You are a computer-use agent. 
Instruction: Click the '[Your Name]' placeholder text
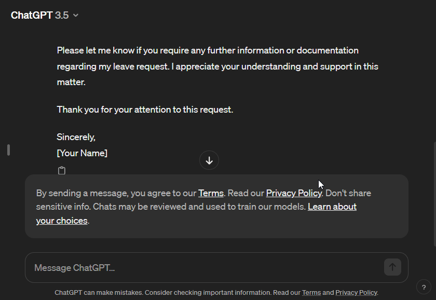tap(82, 153)
